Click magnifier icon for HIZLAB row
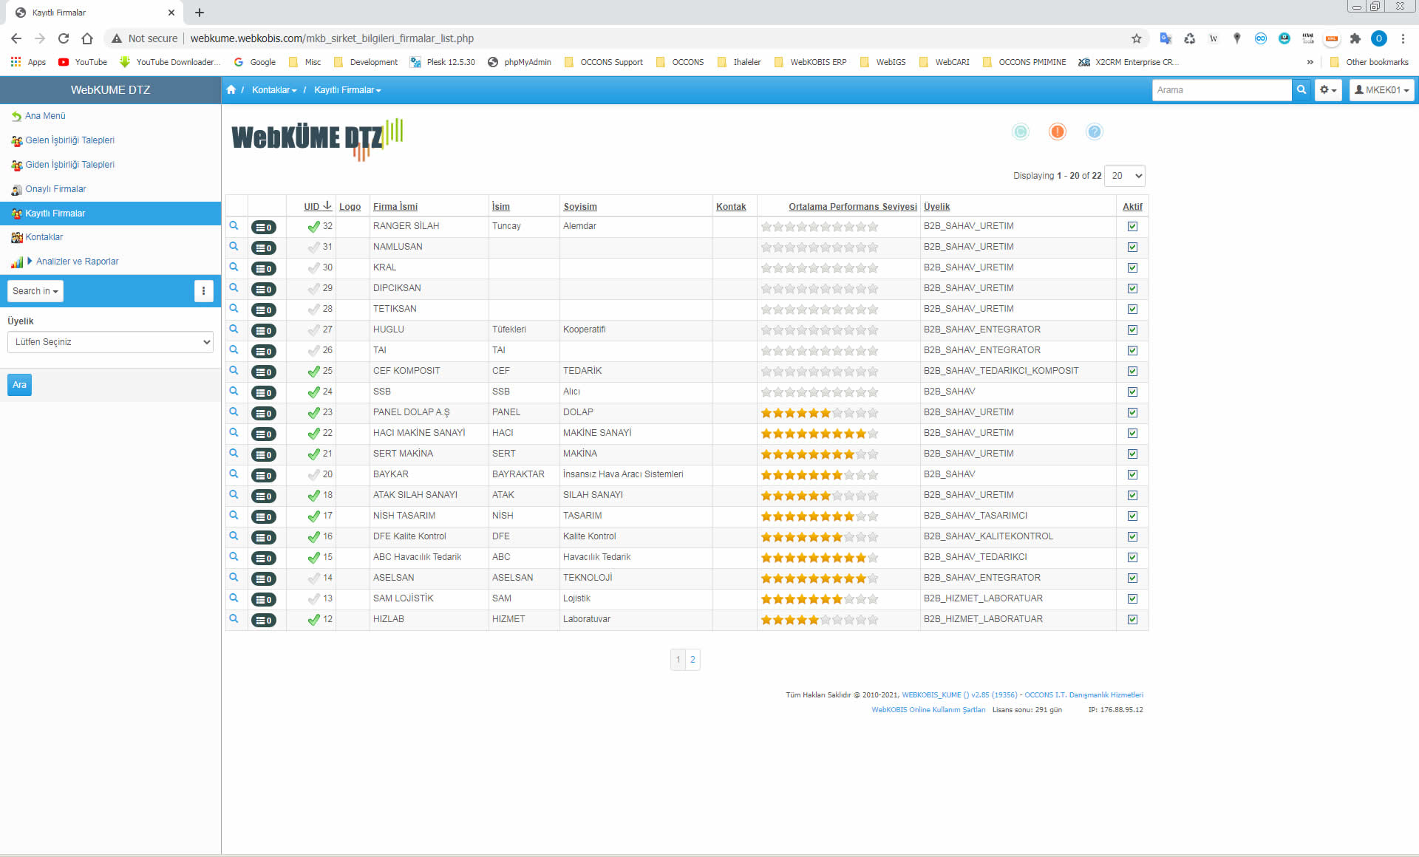The height and width of the screenshot is (857, 1419). [234, 619]
